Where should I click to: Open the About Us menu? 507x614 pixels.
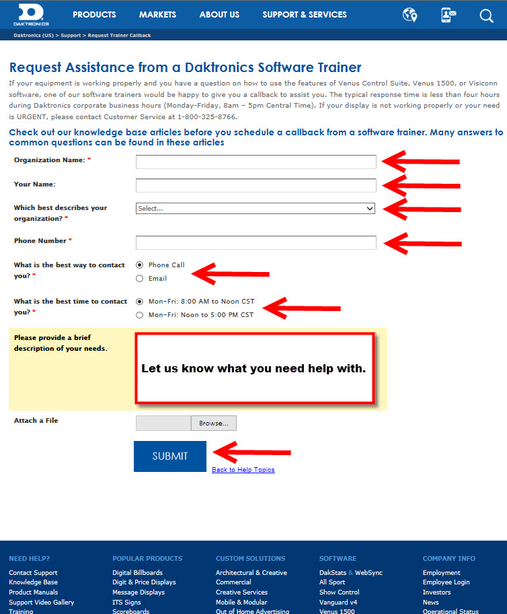219,15
